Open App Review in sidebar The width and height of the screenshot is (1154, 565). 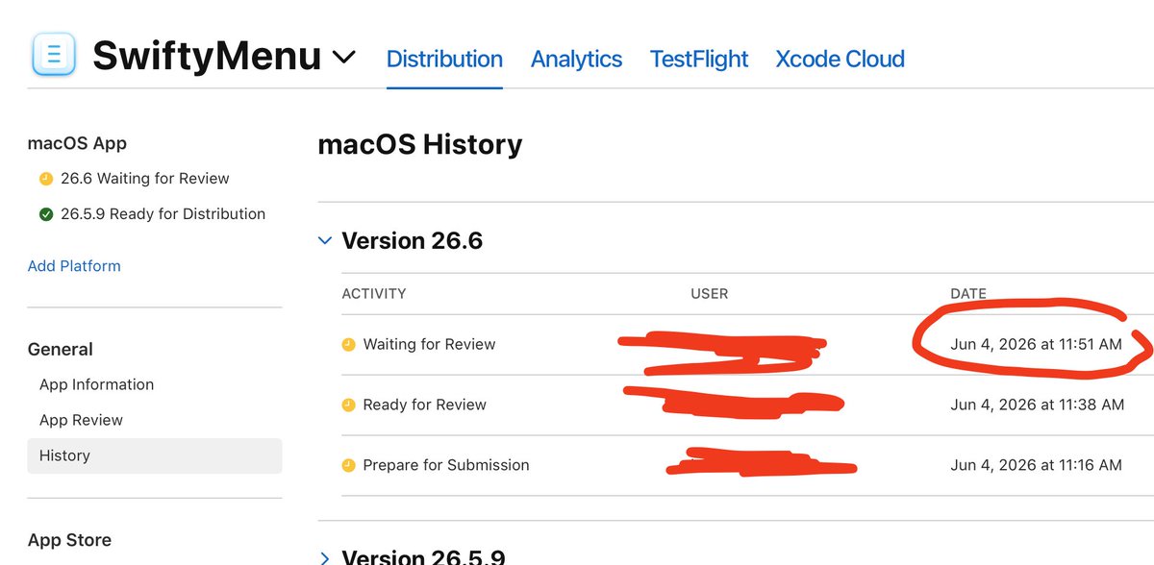click(81, 420)
